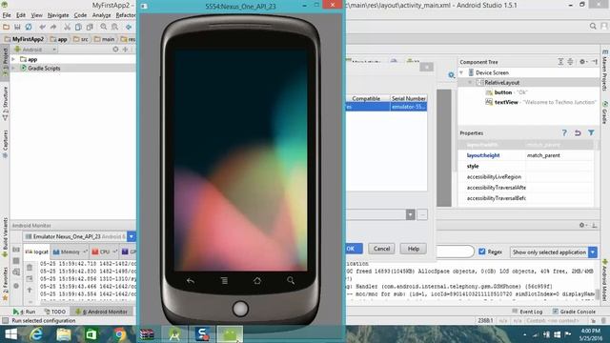Click the logcat up arrow icon
The image size is (610, 343).
click(x=30, y=290)
